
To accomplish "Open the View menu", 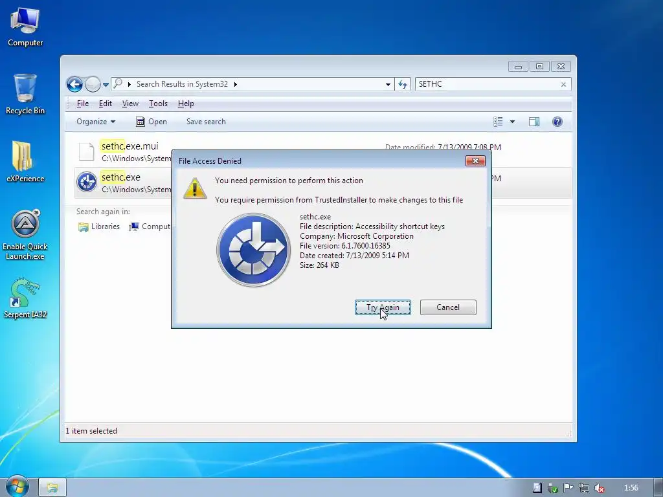I will coord(130,104).
